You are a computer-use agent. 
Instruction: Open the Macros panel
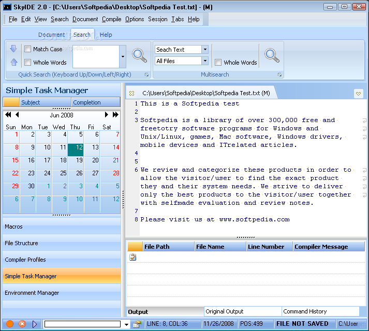(62, 227)
